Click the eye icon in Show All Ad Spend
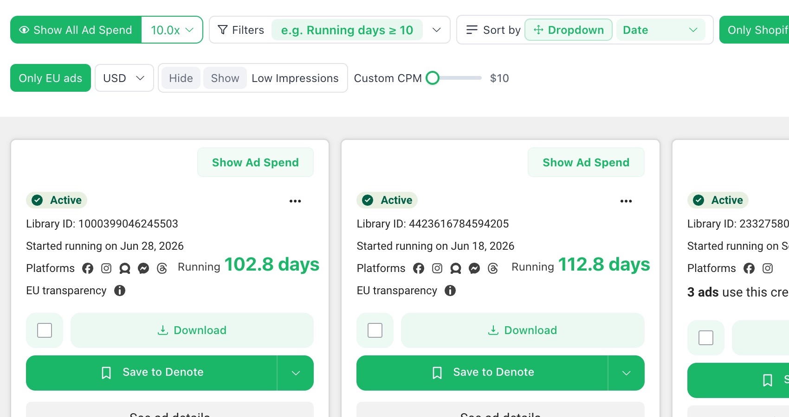 (24, 30)
